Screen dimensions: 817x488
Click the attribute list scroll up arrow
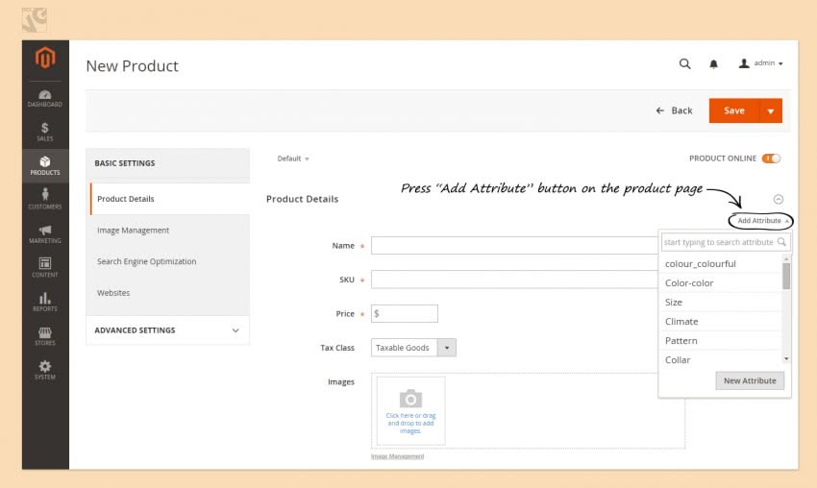(786, 258)
